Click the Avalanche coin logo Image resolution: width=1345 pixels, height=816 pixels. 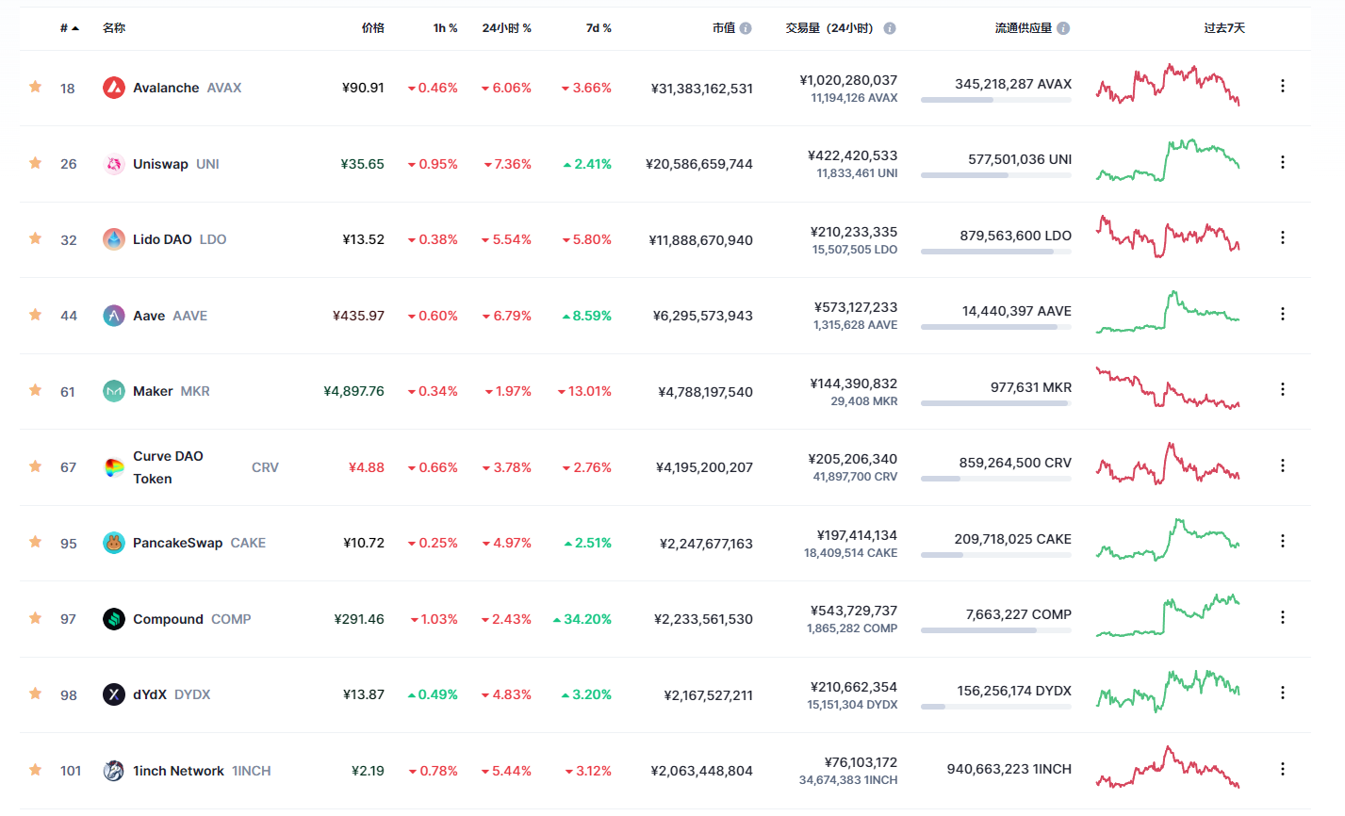[x=114, y=88]
